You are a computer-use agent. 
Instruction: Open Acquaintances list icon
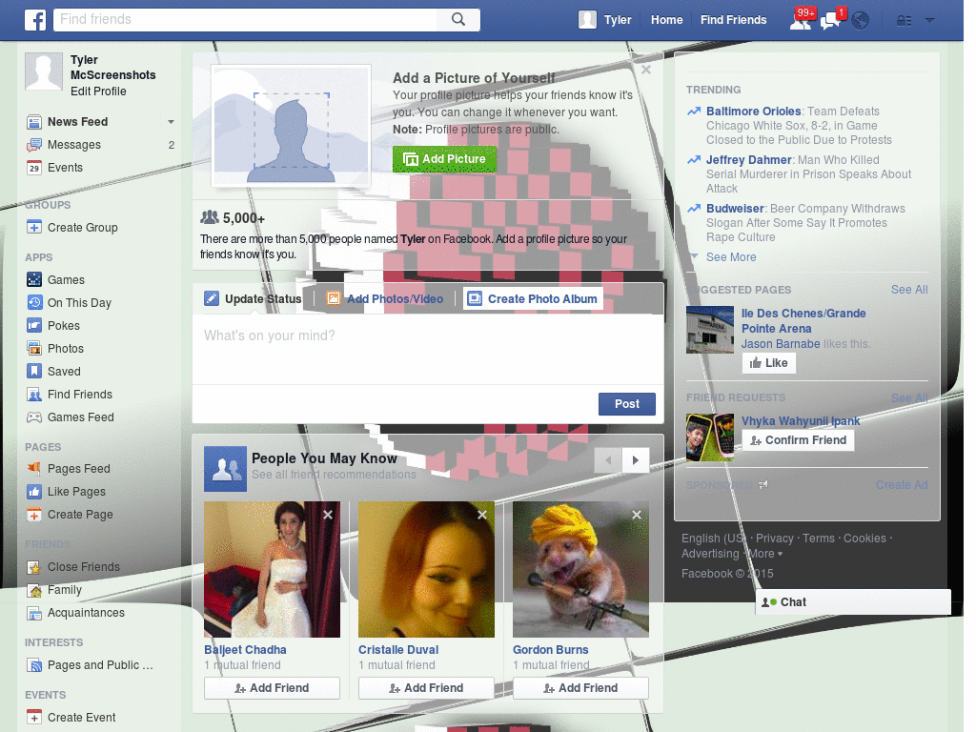coord(34,613)
